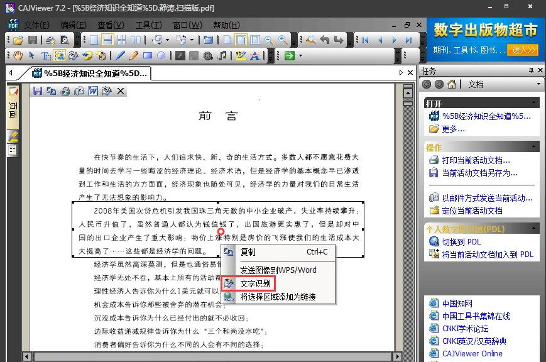Click save icon in selection mini toolbar
Viewport: 546px width, 362px height.
(x=38, y=91)
